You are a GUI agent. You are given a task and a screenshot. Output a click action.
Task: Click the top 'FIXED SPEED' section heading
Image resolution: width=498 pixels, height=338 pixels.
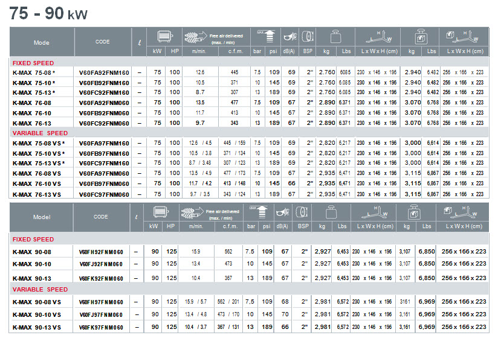pos(33,63)
